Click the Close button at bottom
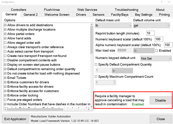This screenshot has height=124, width=173. (160, 119)
